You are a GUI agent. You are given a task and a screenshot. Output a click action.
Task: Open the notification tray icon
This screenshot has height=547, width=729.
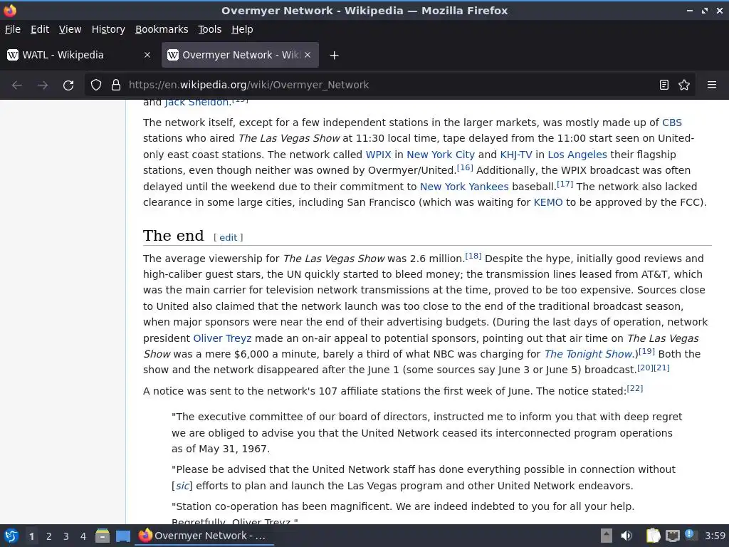[691, 535]
